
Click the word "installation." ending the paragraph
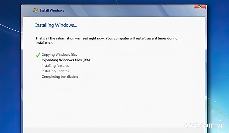coord(44,43)
